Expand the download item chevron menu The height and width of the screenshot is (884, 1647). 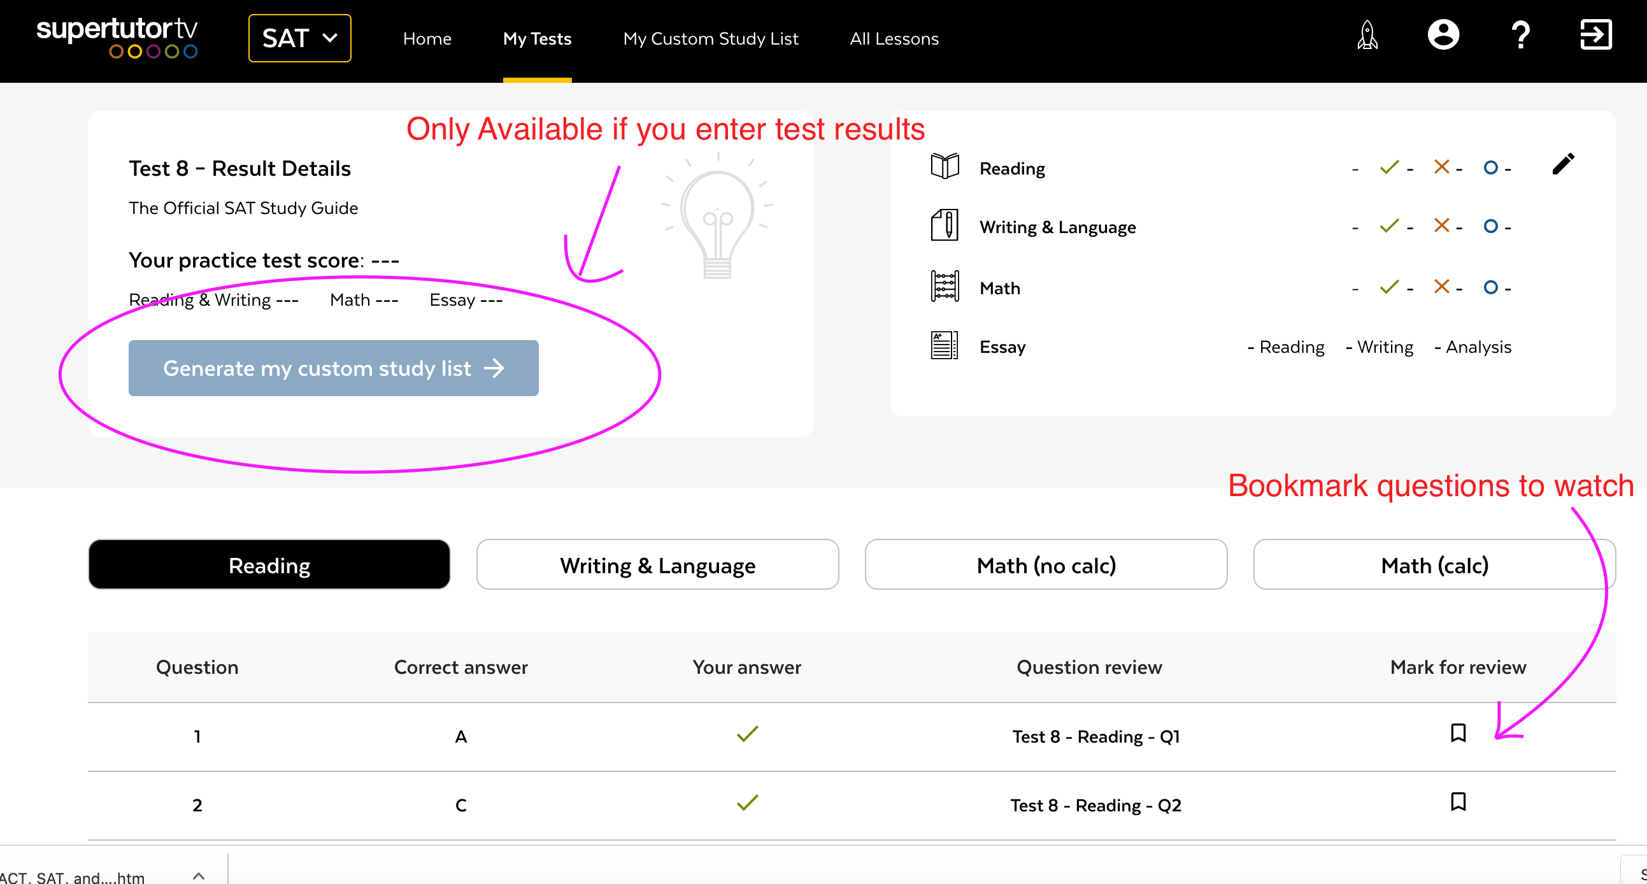198,876
